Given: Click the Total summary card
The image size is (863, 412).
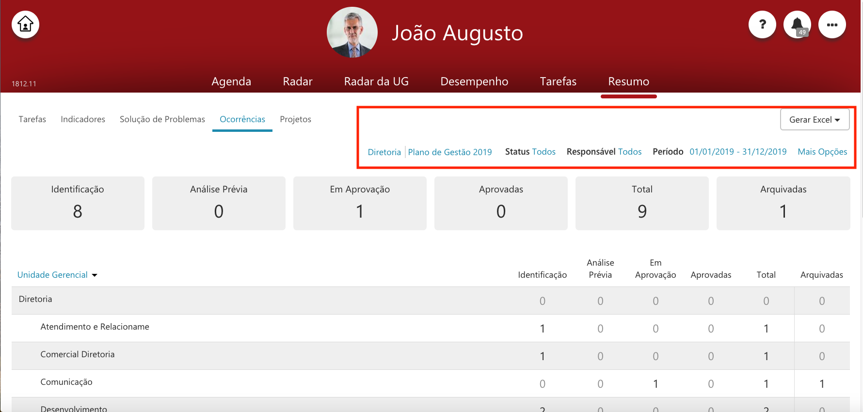Looking at the screenshot, I should (x=642, y=203).
